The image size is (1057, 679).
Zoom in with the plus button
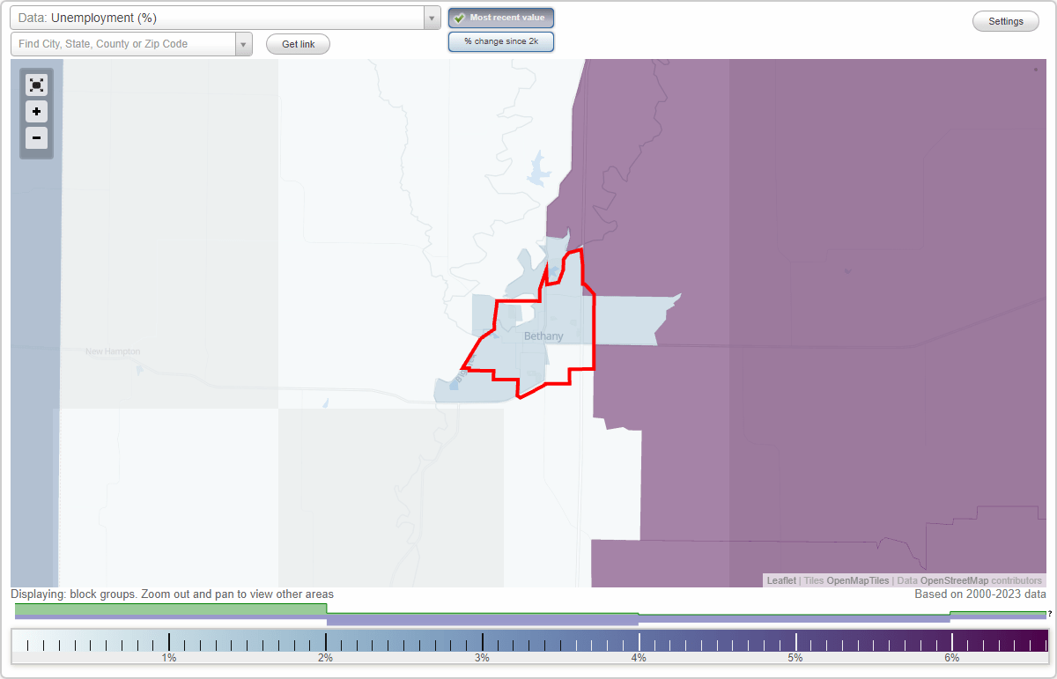[36, 112]
